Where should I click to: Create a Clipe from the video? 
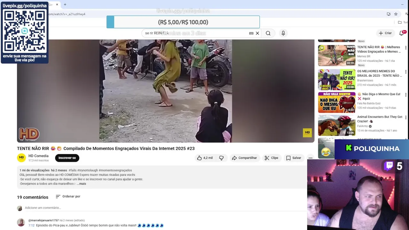(x=271, y=158)
